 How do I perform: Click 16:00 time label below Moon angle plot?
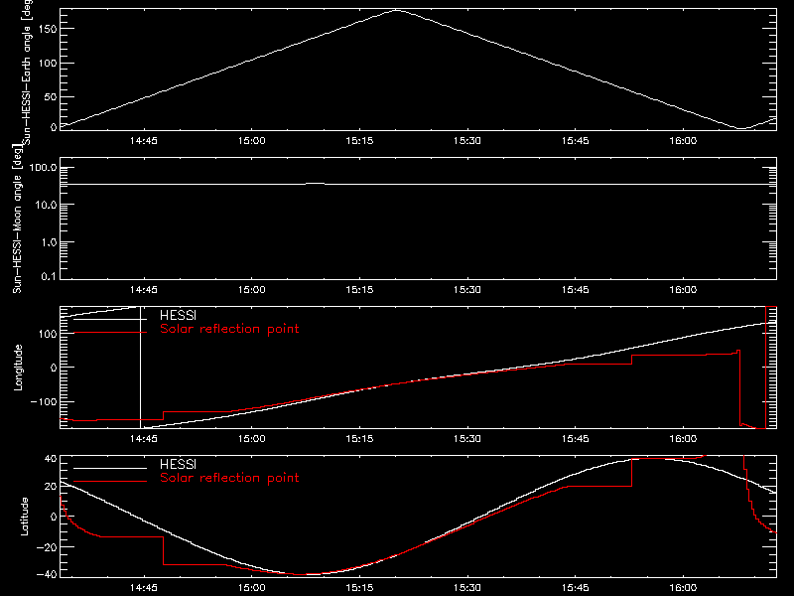coord(683,290)
